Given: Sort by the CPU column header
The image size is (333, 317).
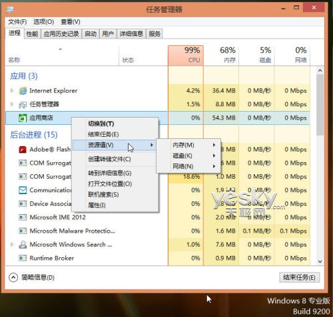Looking at the screenshot, I should pos(186,55).
